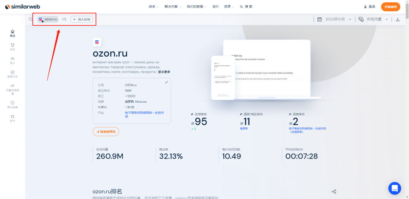The width and height of the screenshot is (409, 199).
Task: Open the 2022年10月 date dropdown
Action: [x=338, y=19]
